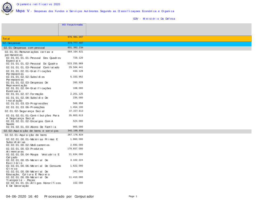Image resolution: width=266 pixels, height=205 pixels.
Task: Click 'Pessoal Contratado' row label
Action: click(x=33, y=68)
